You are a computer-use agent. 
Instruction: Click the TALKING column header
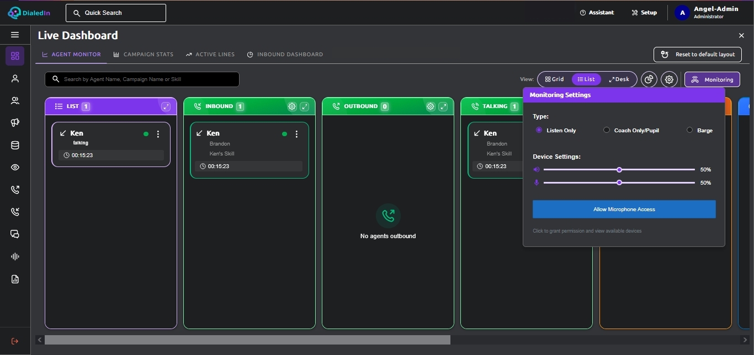[492, 106]
